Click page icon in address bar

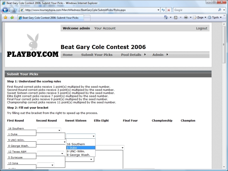coord(22,10)
